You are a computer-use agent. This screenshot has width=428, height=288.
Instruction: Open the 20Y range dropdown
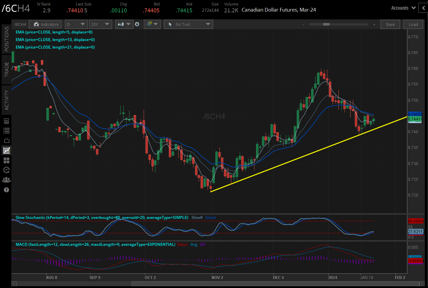(x=100, y=24)
